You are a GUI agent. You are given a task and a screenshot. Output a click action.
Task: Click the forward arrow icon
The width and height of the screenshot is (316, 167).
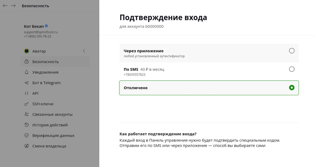tap(13, 6)
